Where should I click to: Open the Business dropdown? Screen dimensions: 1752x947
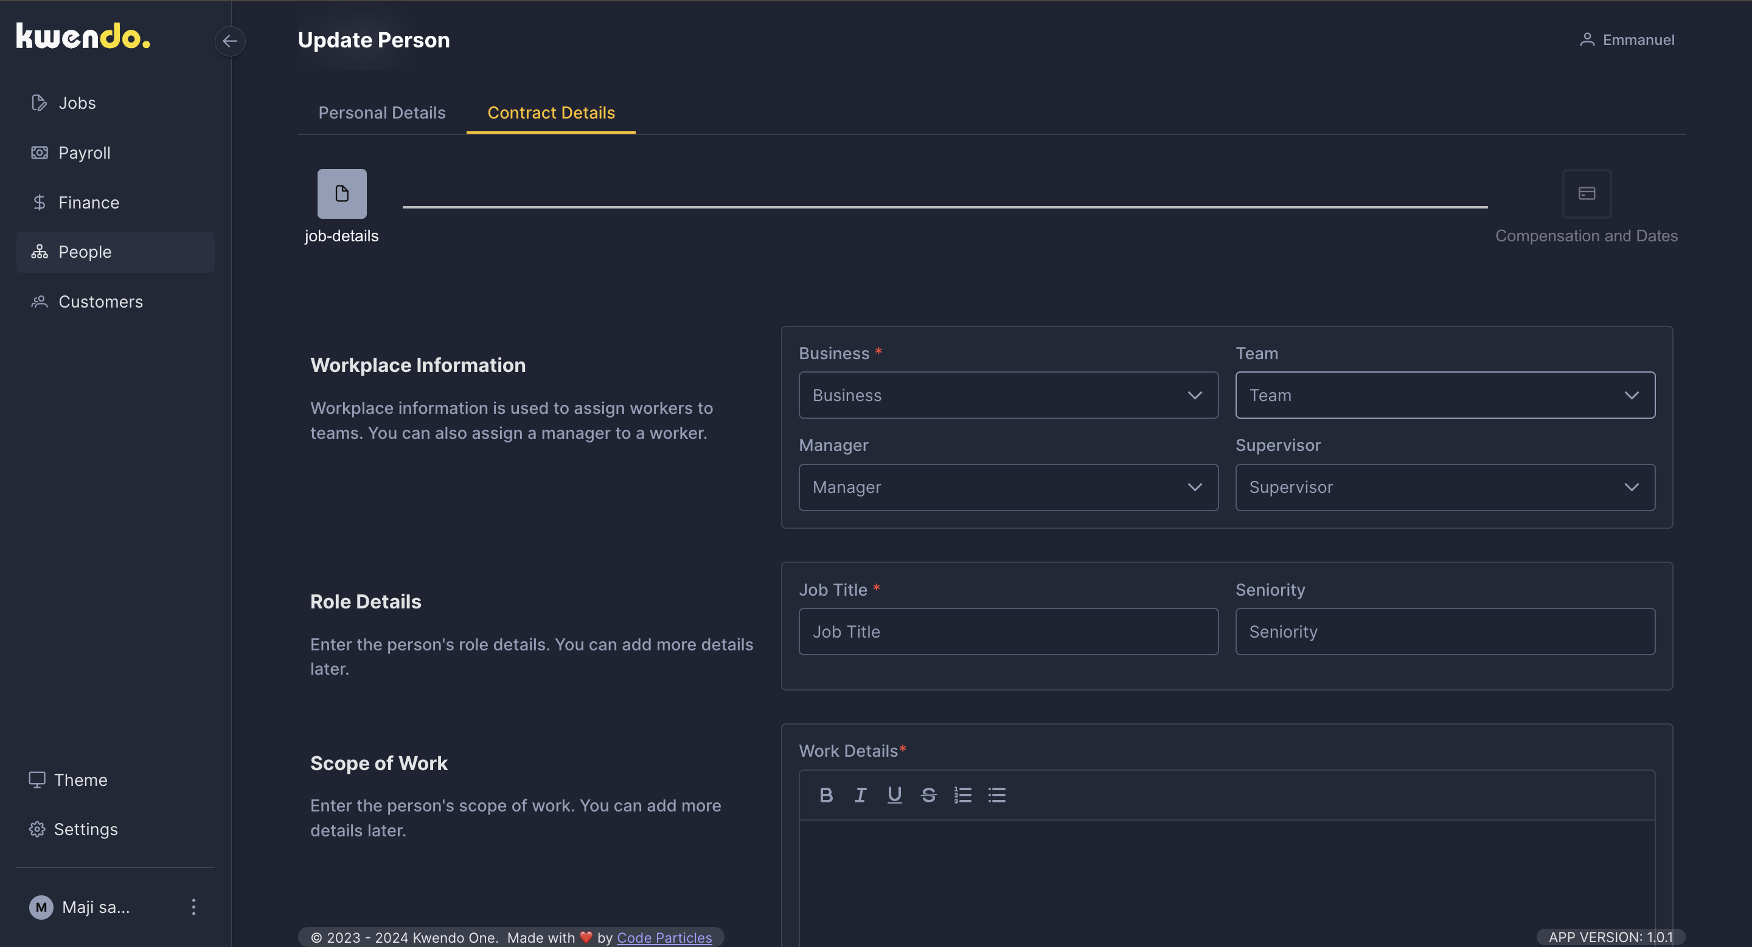pos(1008,395)
